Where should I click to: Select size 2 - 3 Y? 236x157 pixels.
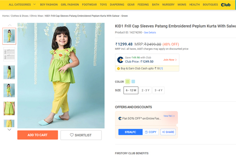[x=146, y=90]
